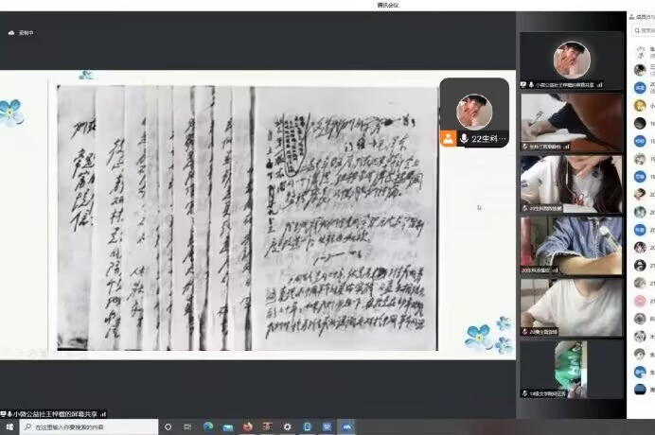Click the first participant in member list
The height and width of the screenshot is (435, 655).
pyautogui.click(x=643, y=52)
